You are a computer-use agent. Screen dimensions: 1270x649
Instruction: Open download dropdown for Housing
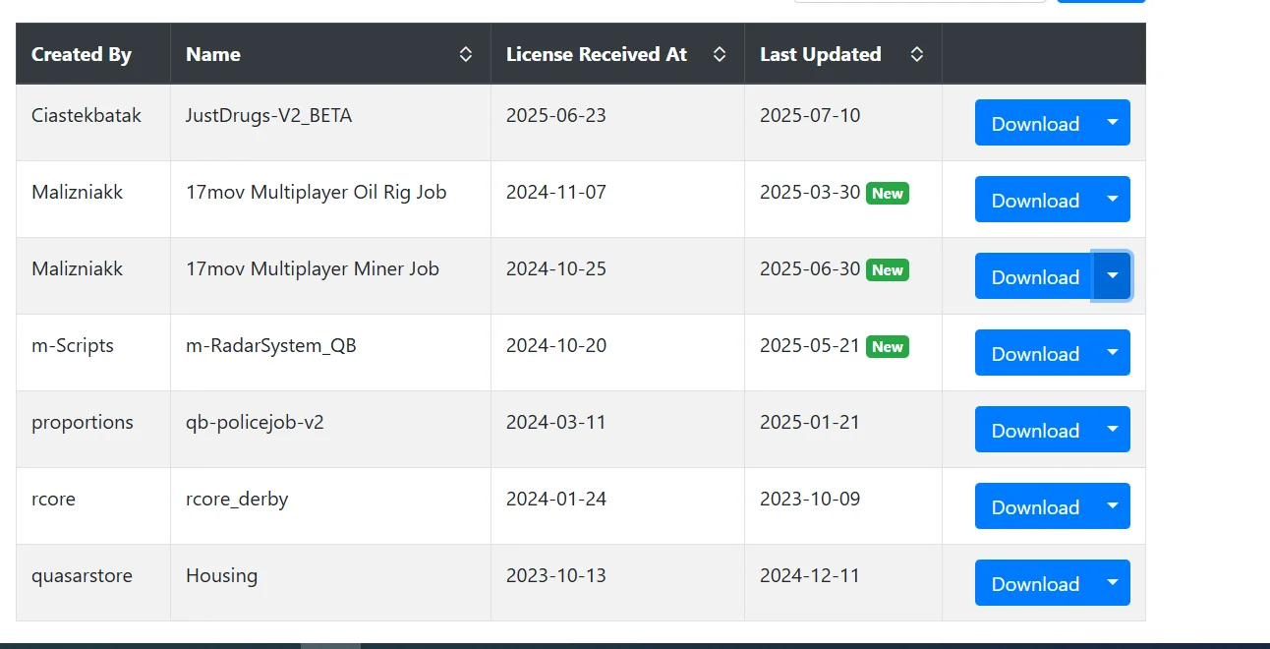[1112, 583]
